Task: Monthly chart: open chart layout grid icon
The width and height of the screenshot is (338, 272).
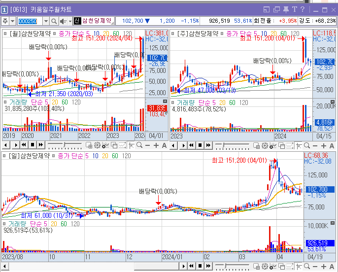Action: 89,145
